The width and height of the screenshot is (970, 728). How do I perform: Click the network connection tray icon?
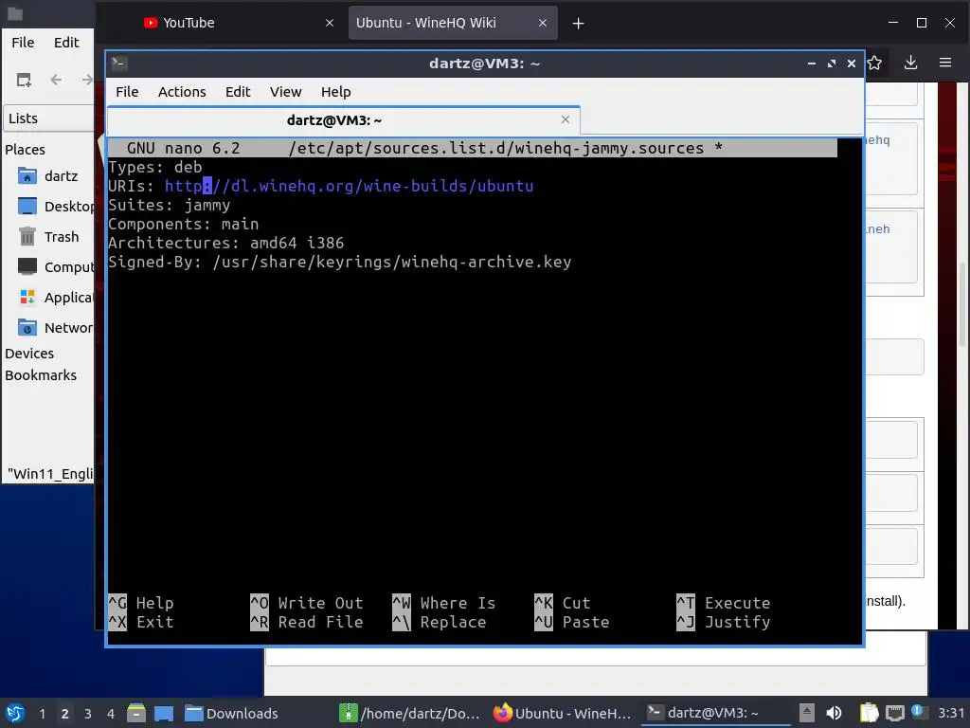(894, 713)
